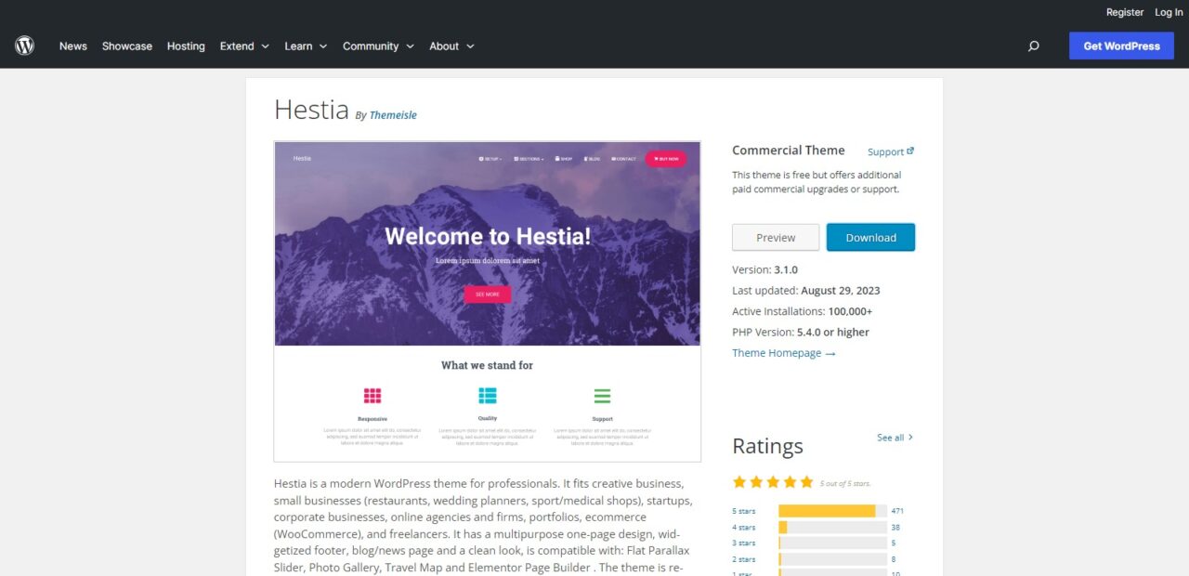Click the 5 out of 5 stars text

(x=845, y=484)
